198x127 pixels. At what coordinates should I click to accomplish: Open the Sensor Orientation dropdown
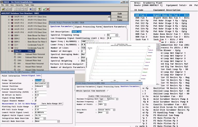(48, 83)
